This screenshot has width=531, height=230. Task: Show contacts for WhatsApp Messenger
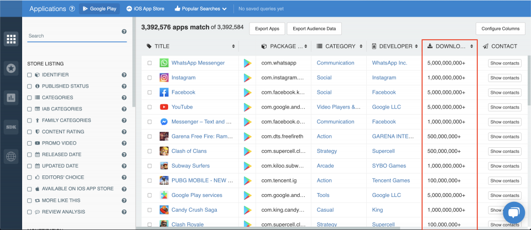(x=504, y=63)
